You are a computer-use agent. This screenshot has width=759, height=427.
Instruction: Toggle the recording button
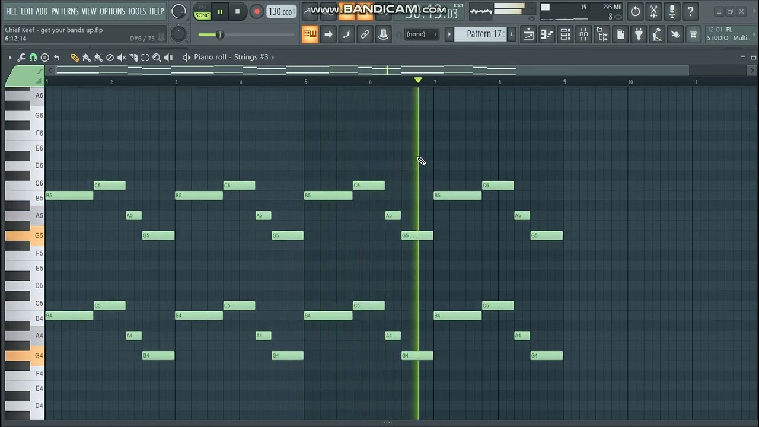point(257,11)
